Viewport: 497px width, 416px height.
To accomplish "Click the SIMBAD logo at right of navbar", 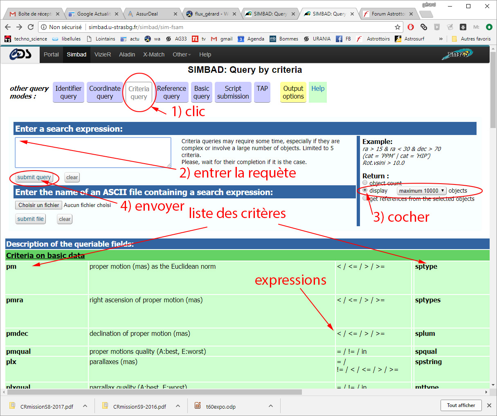I will coord(457,54).
